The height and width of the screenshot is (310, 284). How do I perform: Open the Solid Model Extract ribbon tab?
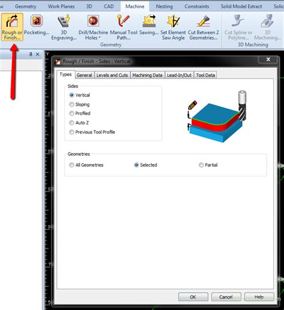(241, 7)
